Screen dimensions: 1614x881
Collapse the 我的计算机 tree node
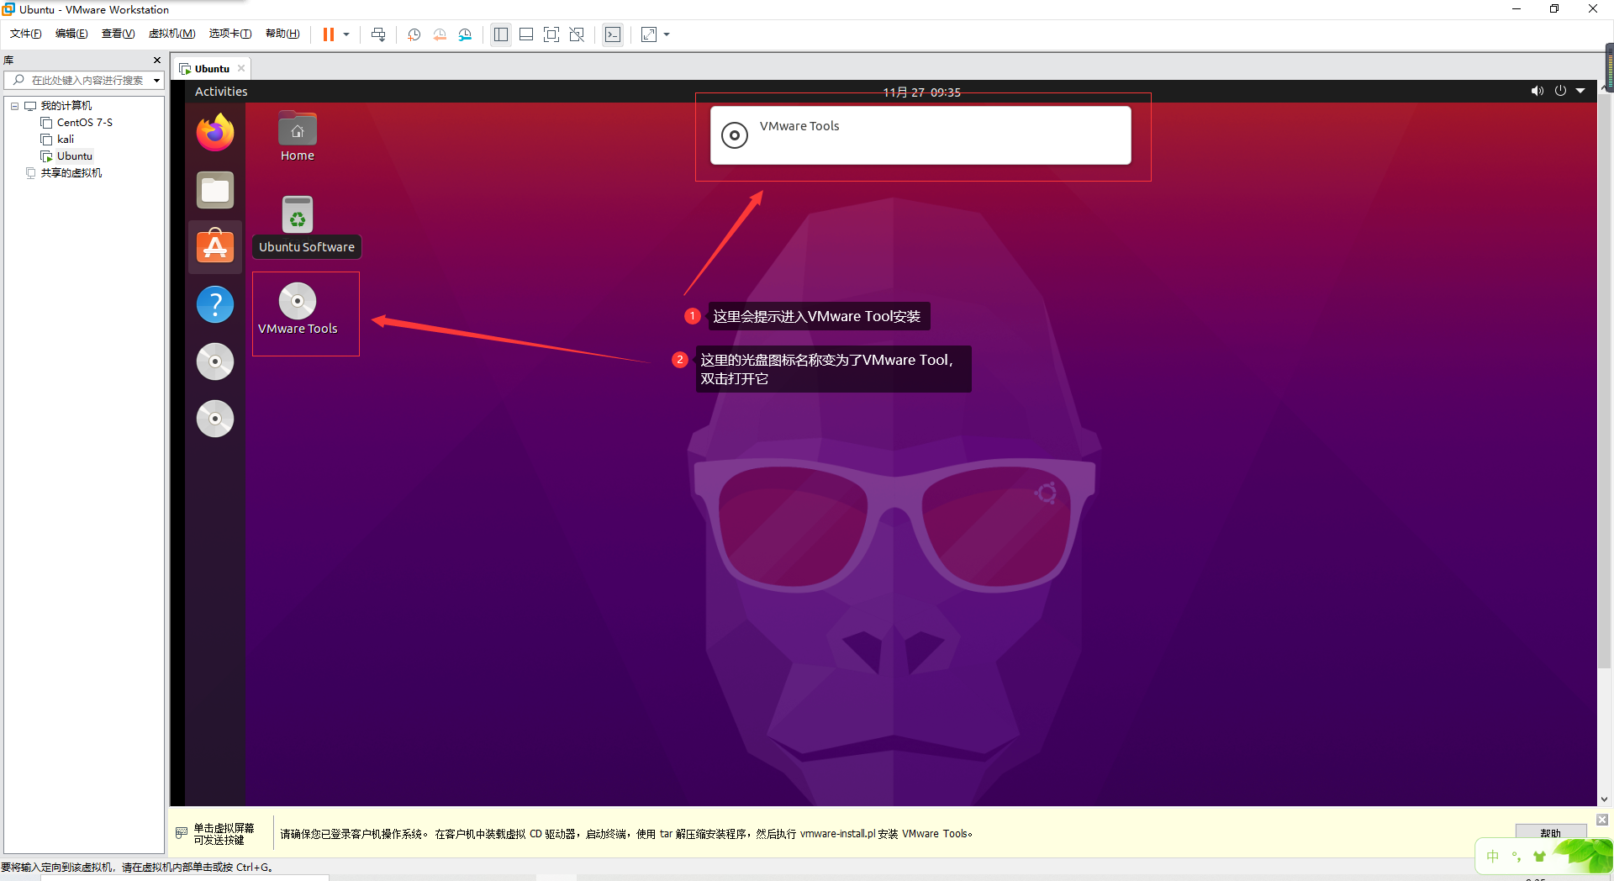(14, 106)
